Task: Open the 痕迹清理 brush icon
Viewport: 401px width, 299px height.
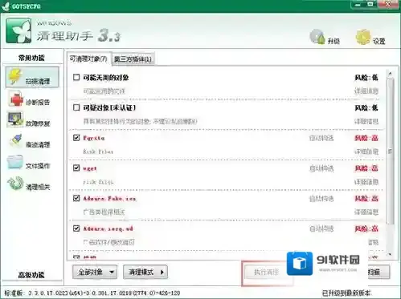Action: tap(16, 140)
